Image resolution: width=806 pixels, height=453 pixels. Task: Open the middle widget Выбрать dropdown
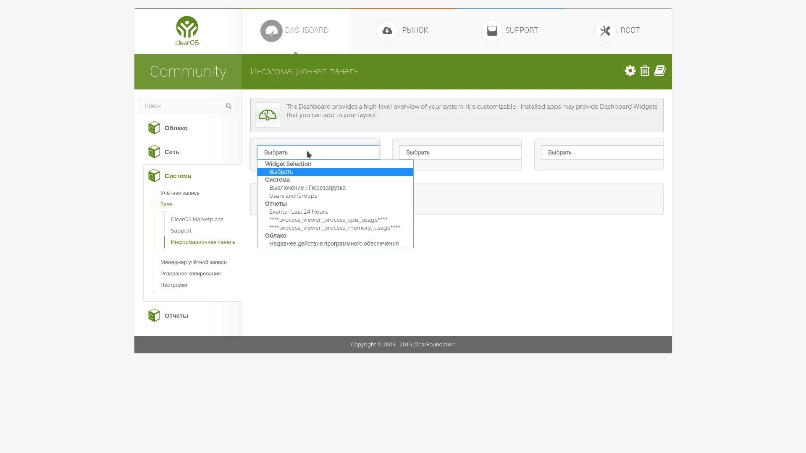pos(460,152)
